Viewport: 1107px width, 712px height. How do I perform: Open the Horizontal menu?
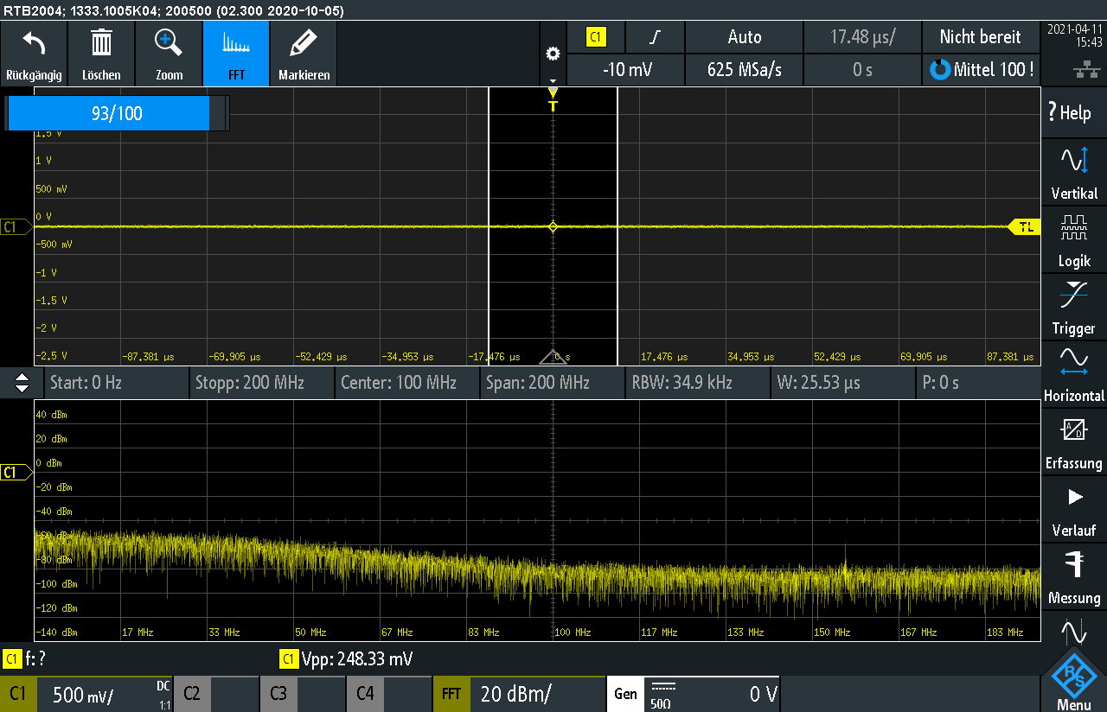(x=1073, y=374)
